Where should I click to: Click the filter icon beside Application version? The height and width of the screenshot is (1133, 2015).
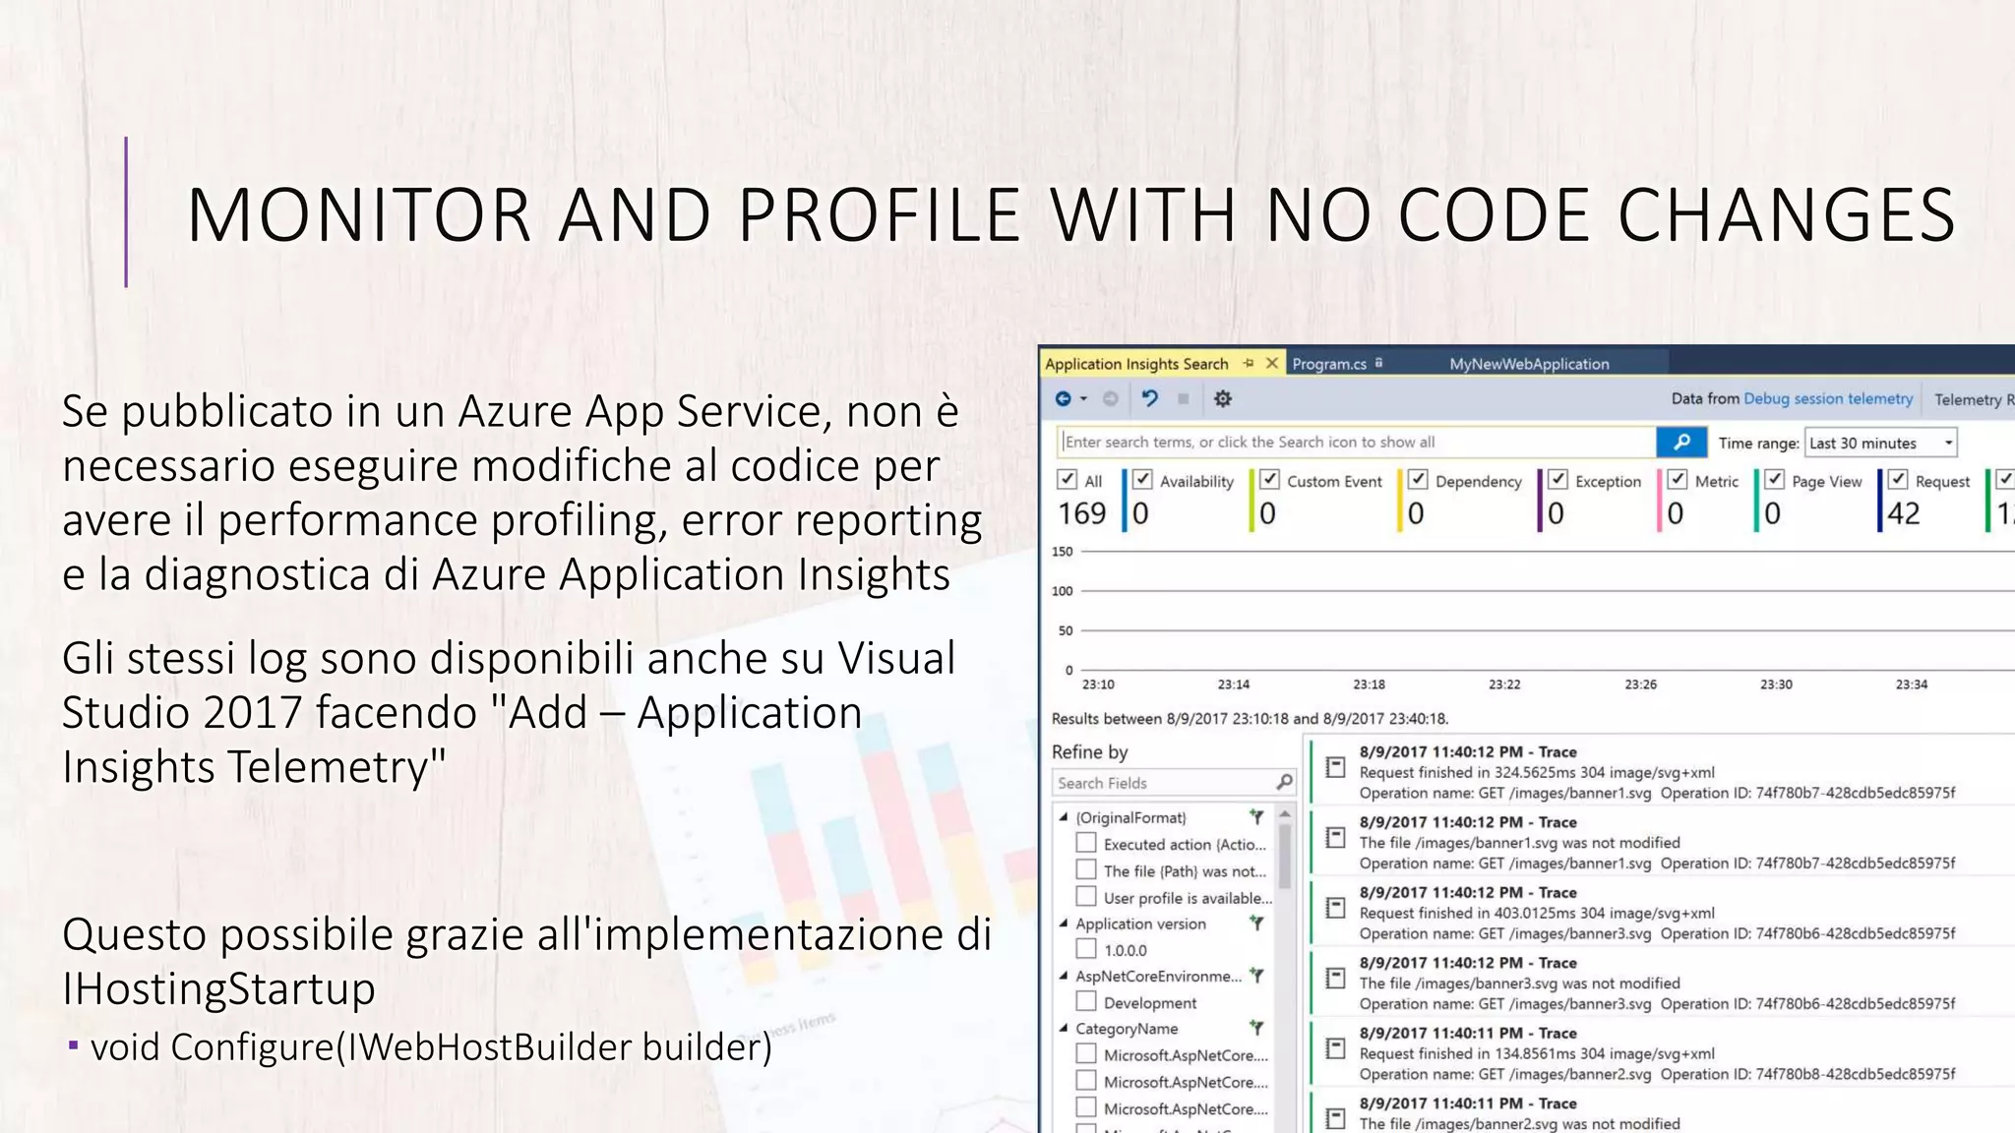(x=1256, y=923)
